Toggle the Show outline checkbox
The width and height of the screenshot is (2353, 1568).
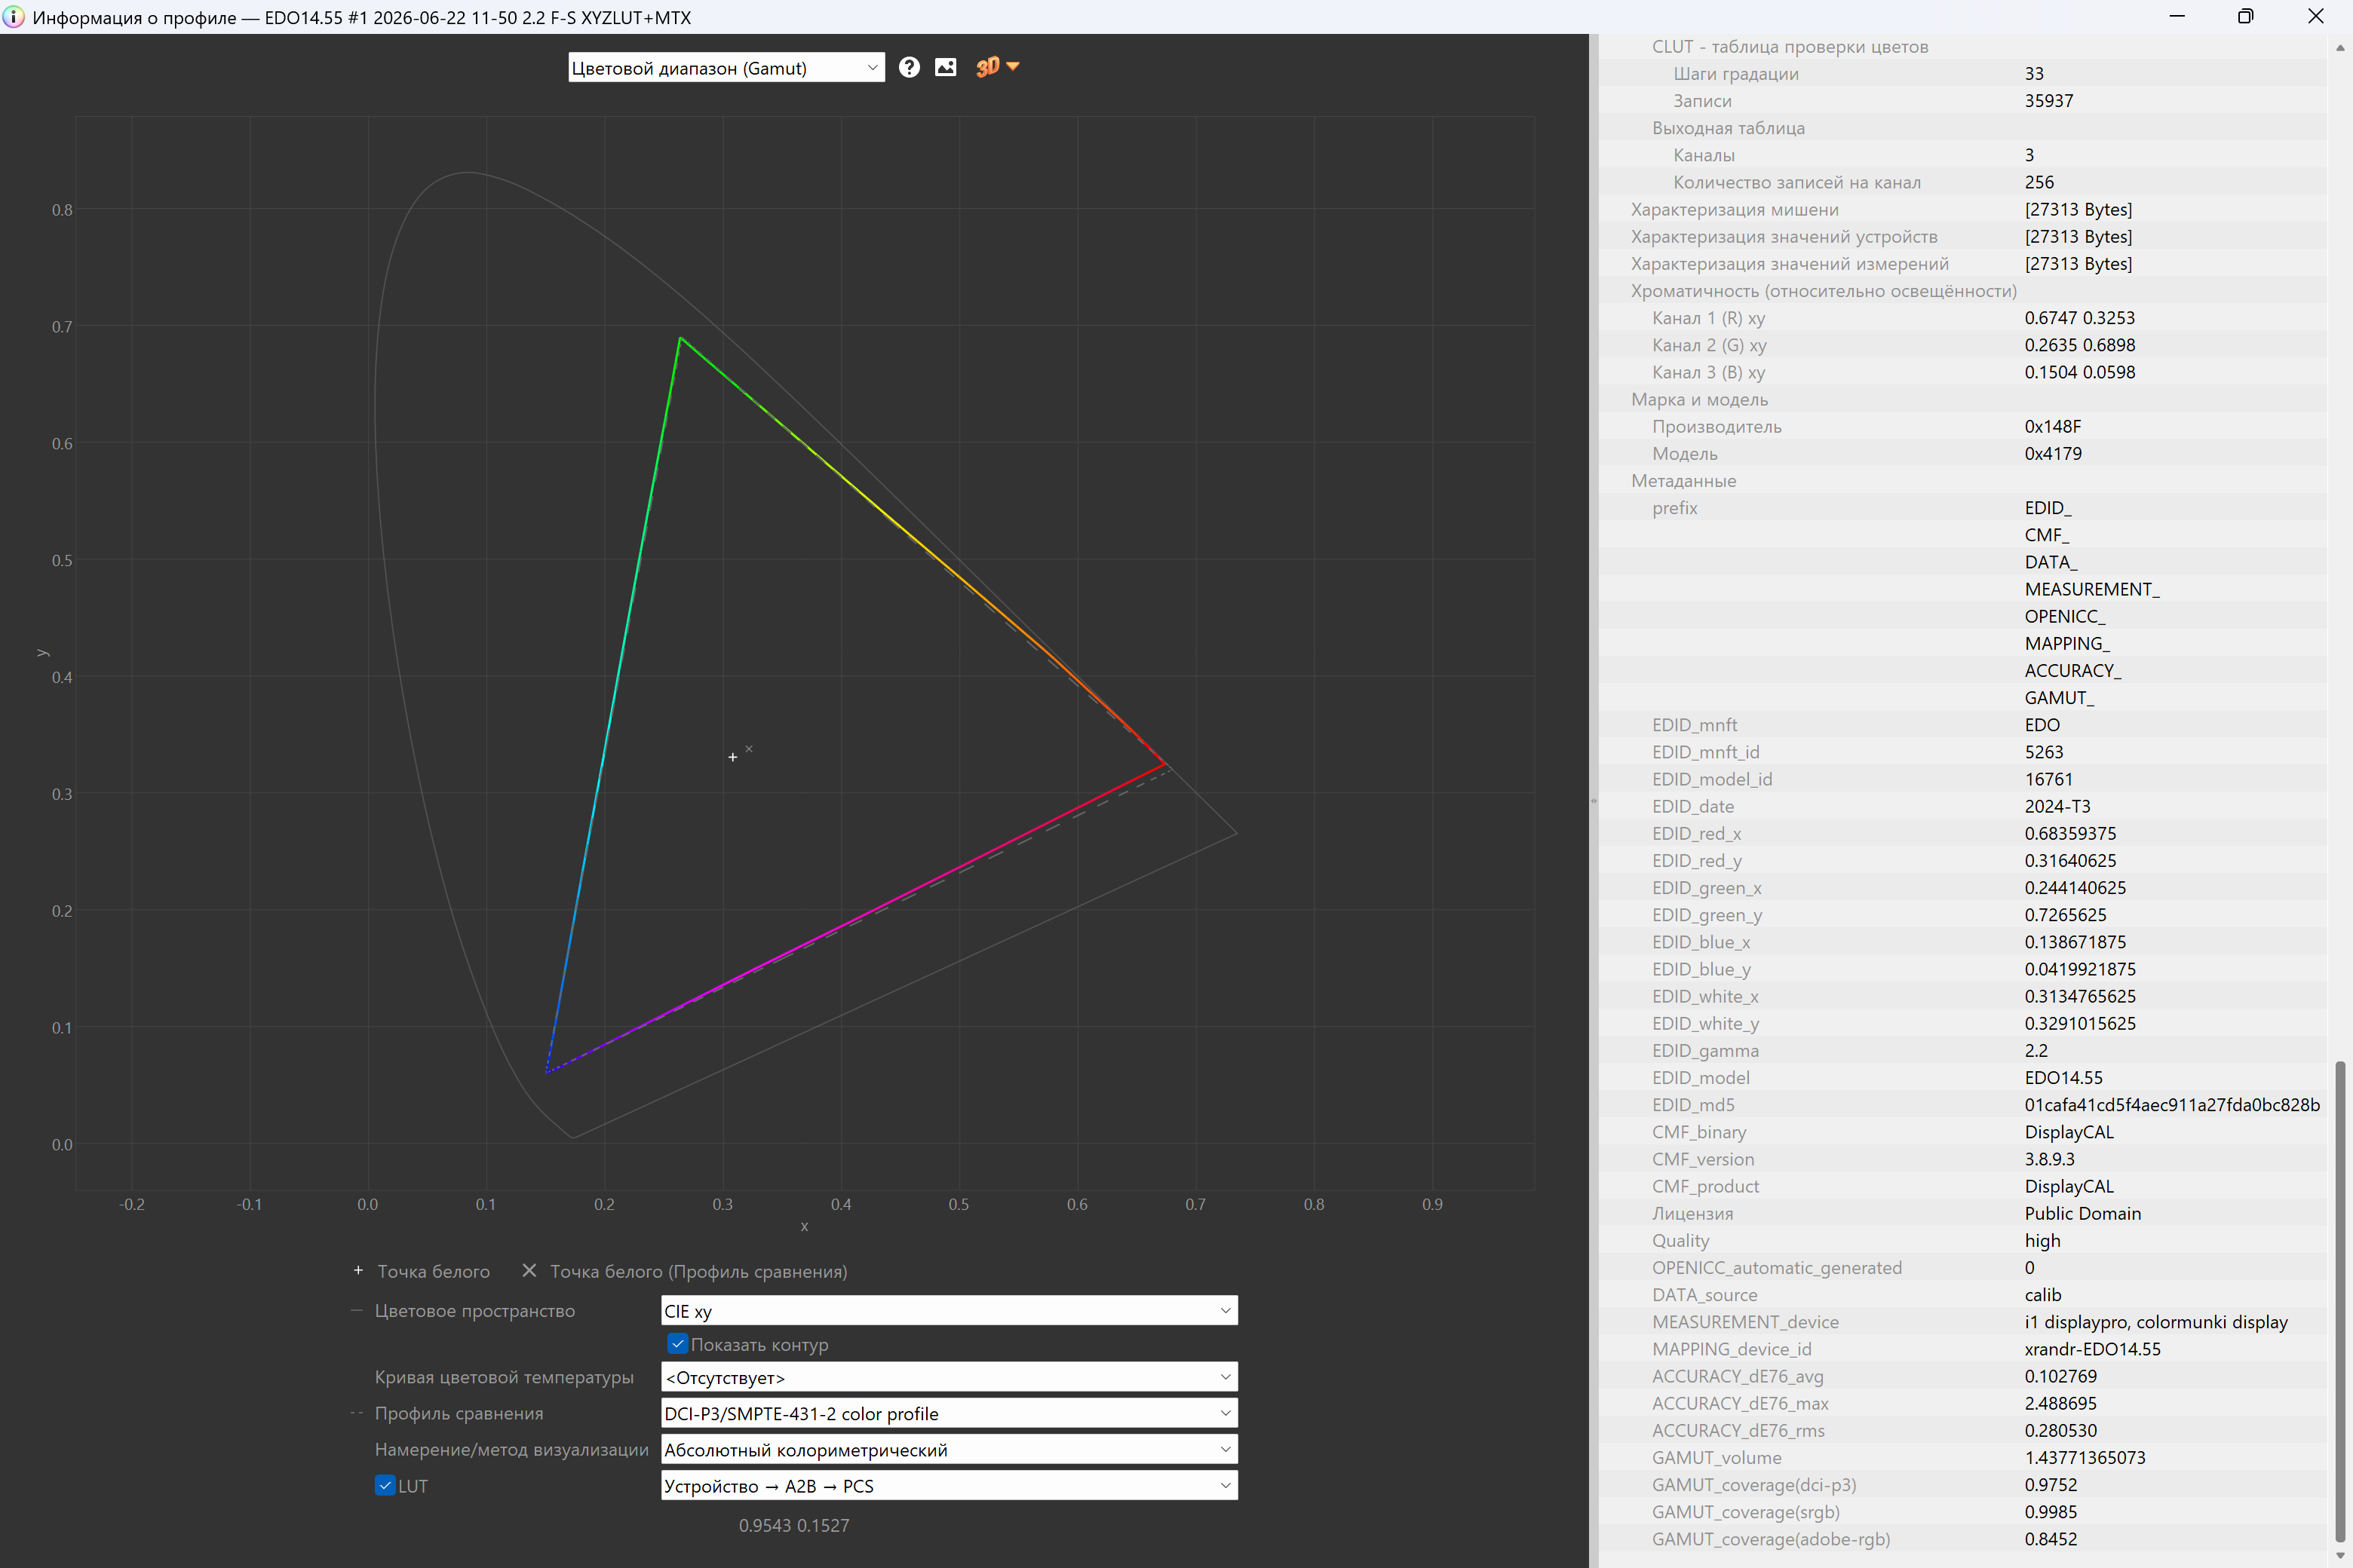[677, 1344]
